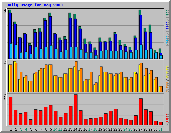
Task: Click day 18 on the x-axis
Action: point(95,129)
